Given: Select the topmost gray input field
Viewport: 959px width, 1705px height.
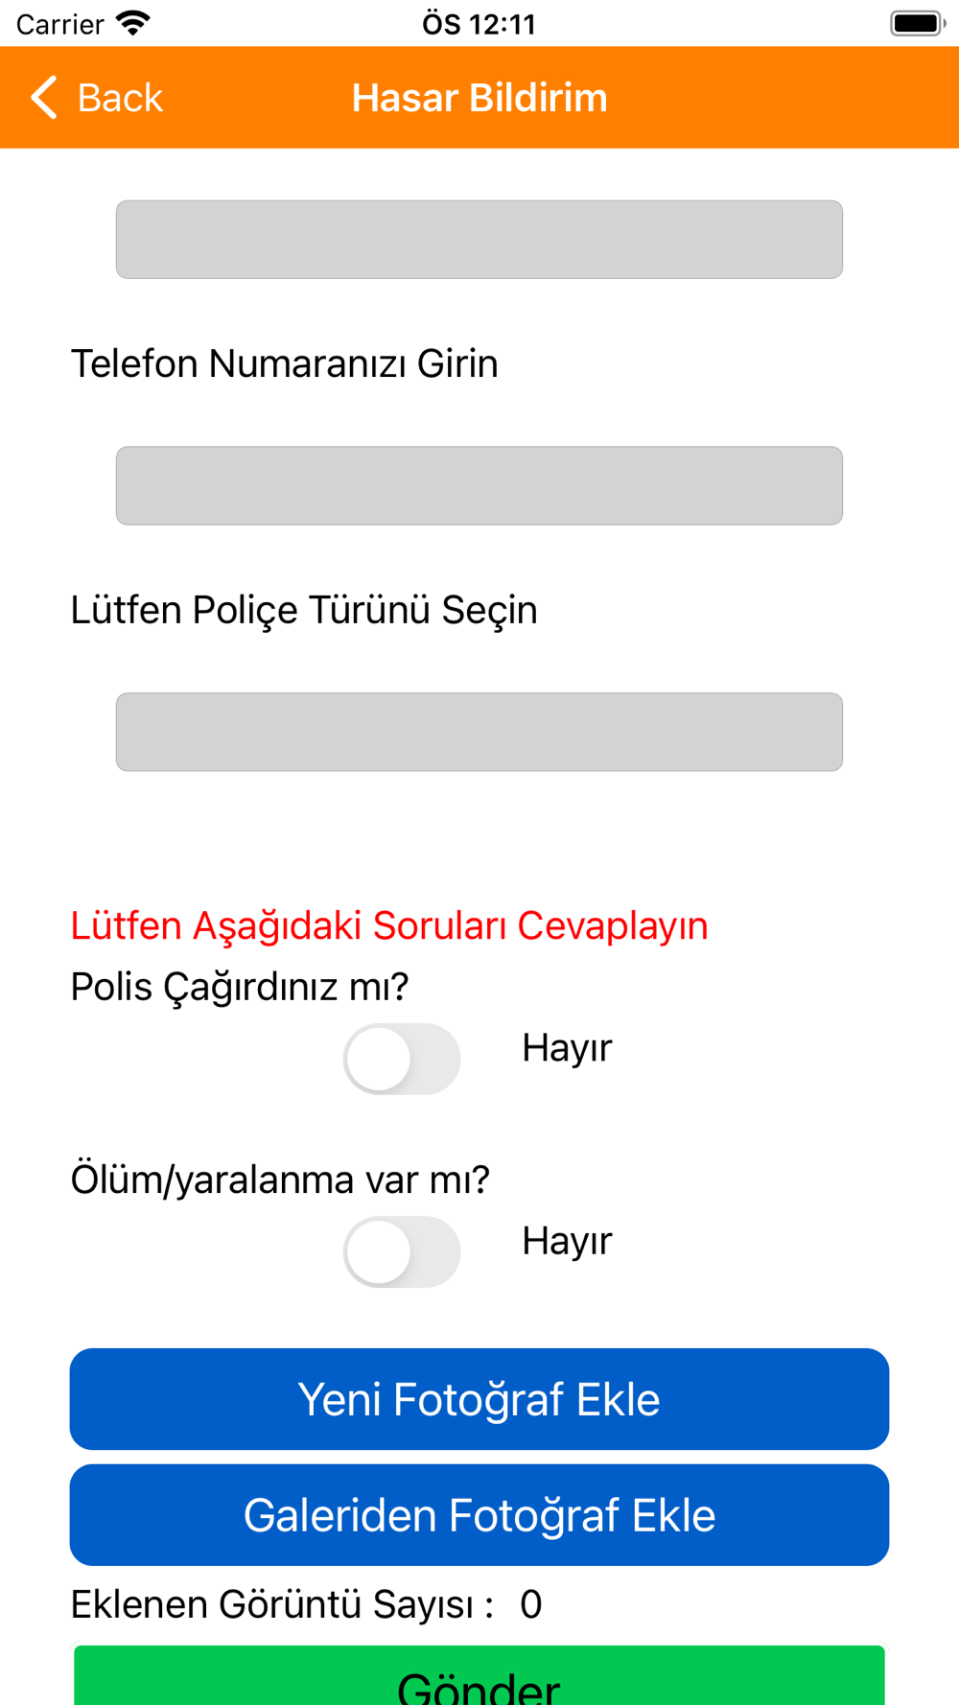Looking at the screenshot, I should pyautogui.click(x=479, y=240).
